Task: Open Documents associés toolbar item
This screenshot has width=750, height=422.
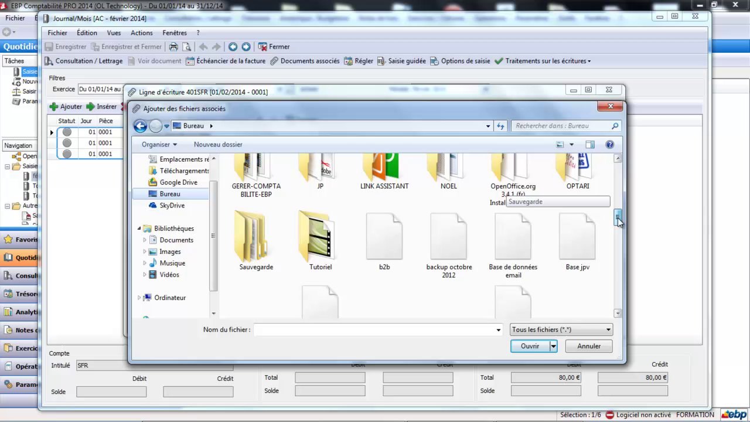Action: click(305, 61)
